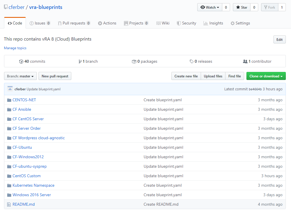The width and height of the screenshot is (291, 212).
Task: Click the Insights graph icon
Action: point(206,23)
